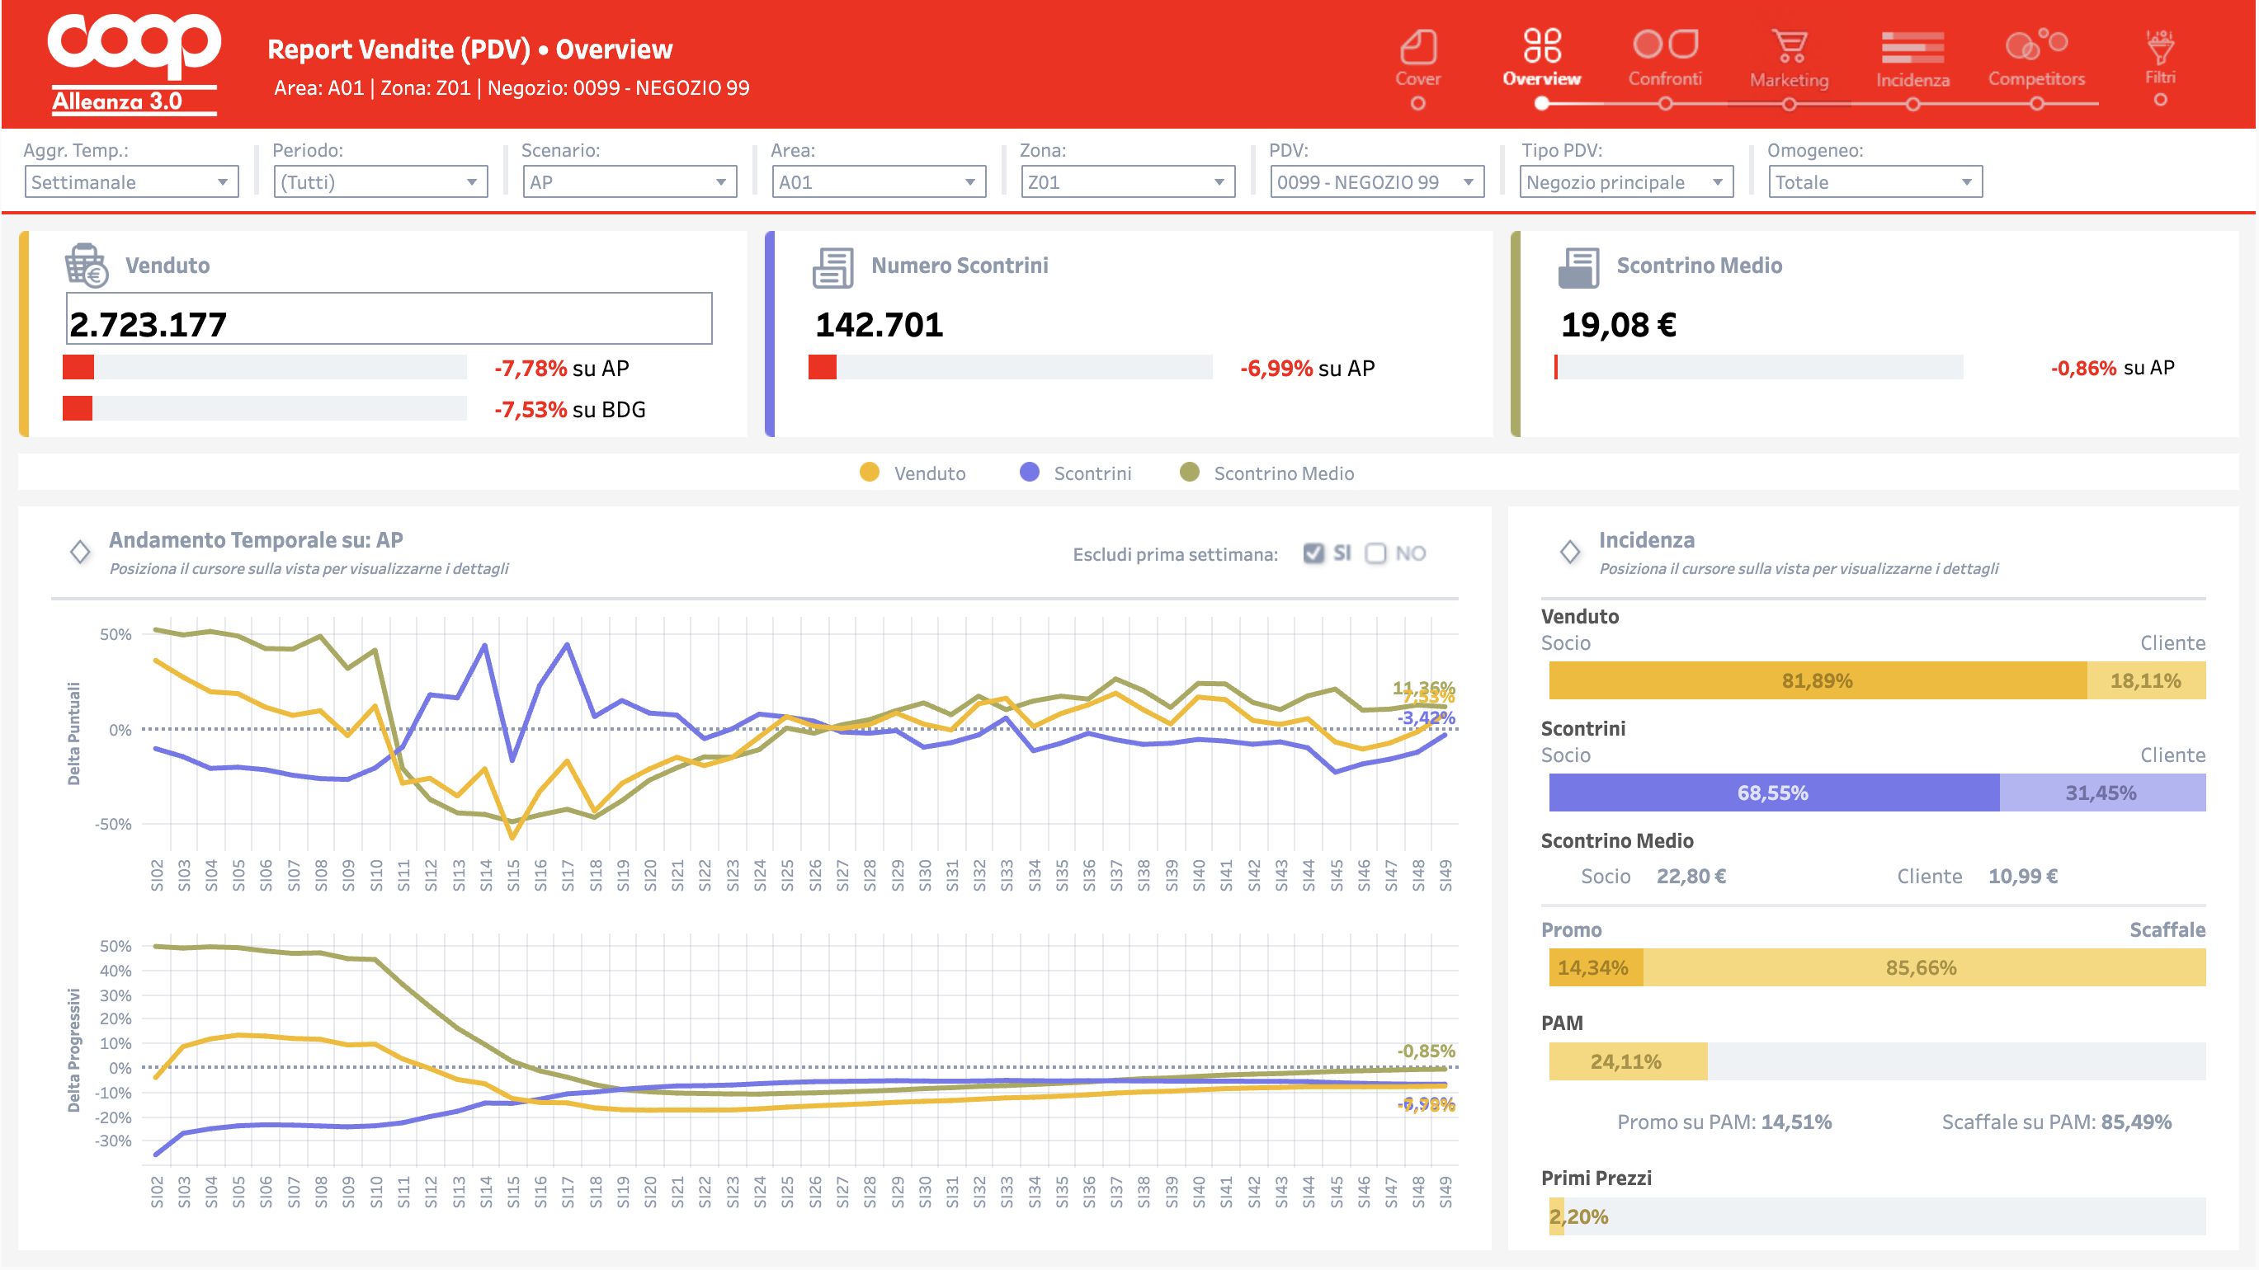Open the Periodo (Tutti) dropdown
Image resolution: width=2259 pixels, height=1270 pixels.
click(380, 182)
